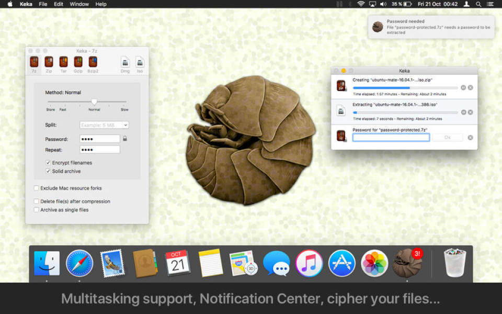Click the user account icon in menu bar

467,4
